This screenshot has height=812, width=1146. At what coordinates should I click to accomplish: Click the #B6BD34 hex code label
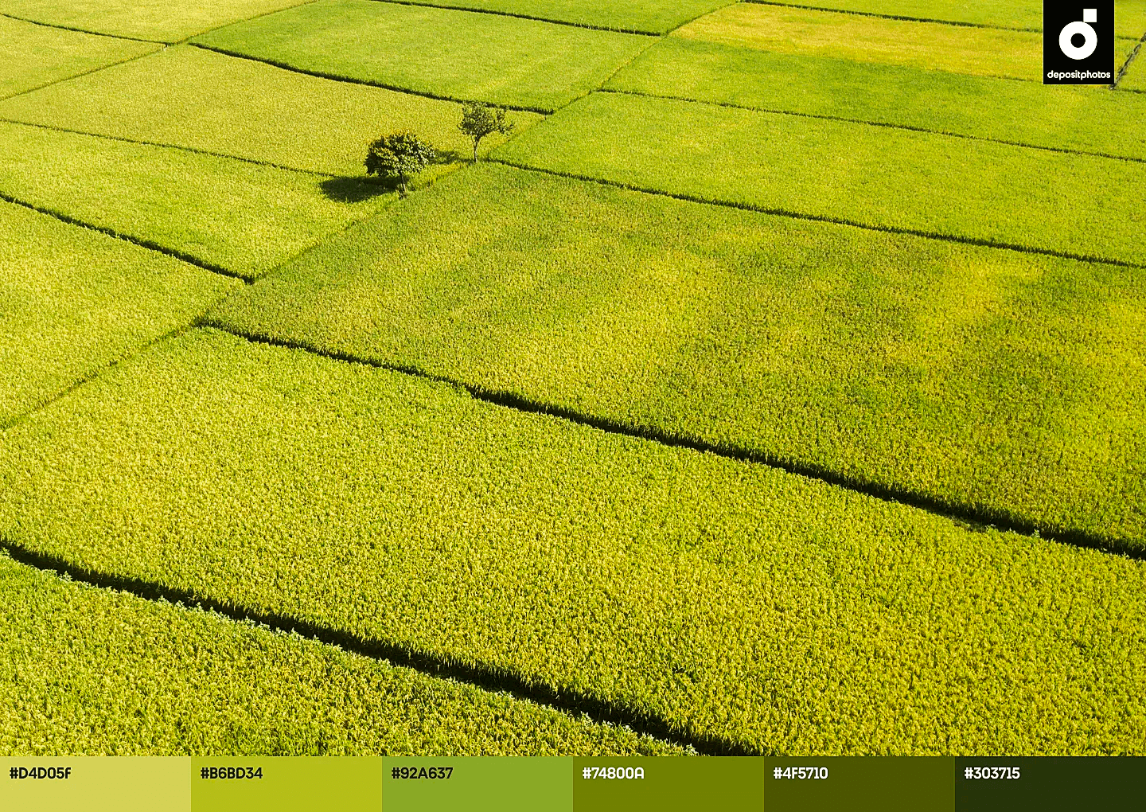pyautogui.click(x=232, y=773)
